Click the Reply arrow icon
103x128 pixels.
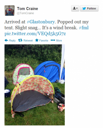(x=6, y=40)
